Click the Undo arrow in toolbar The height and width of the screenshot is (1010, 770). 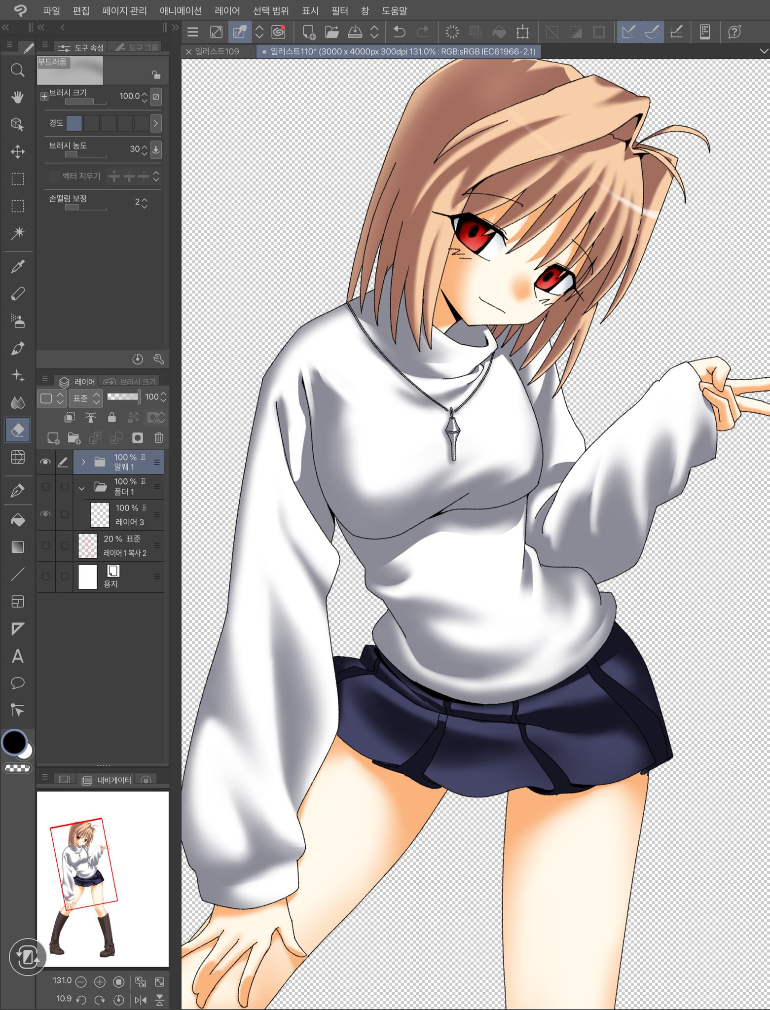point(399,33)
